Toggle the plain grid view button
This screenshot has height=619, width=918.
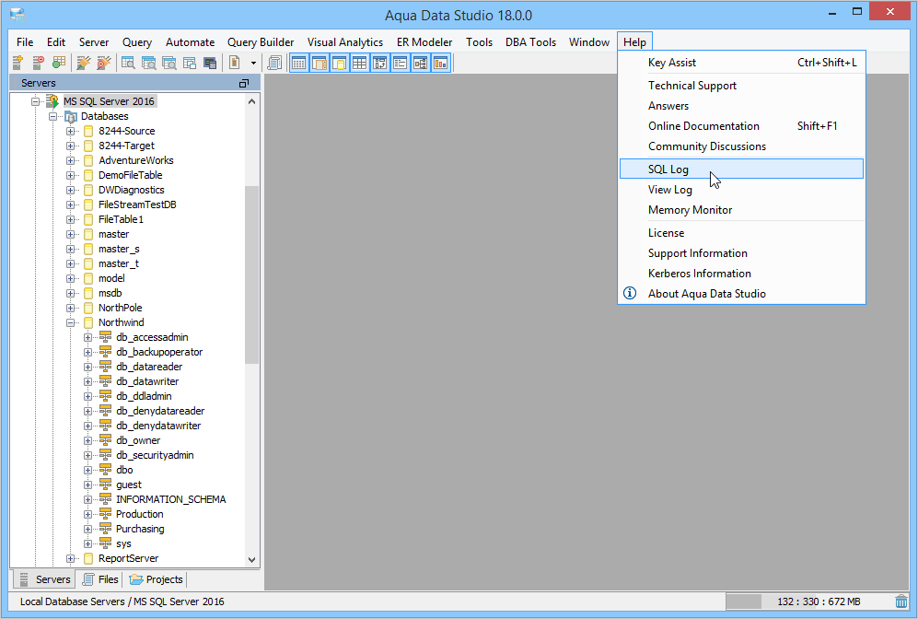pos(359,63)
